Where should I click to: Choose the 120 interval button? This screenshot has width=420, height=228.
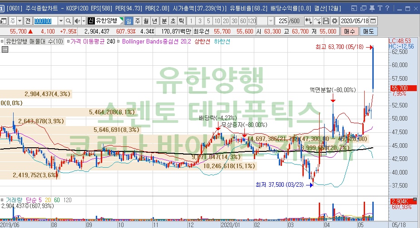point(252,21)
